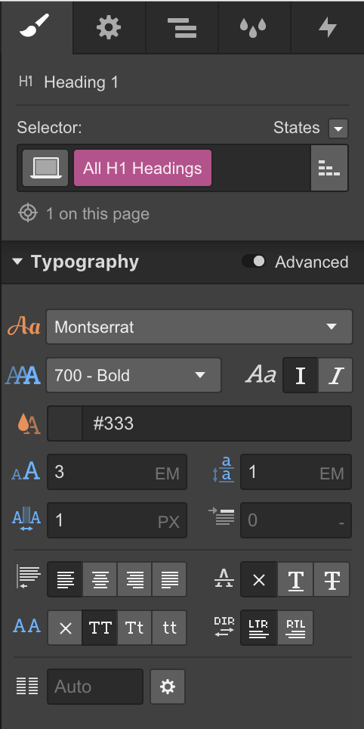Click the All H1 Headings selector tag
Viewport: 364px width, 729px height.
143,168
